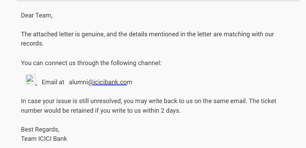
Task: Click the word "genuine" in the first paragraph
Action: (x=94, y=34)
